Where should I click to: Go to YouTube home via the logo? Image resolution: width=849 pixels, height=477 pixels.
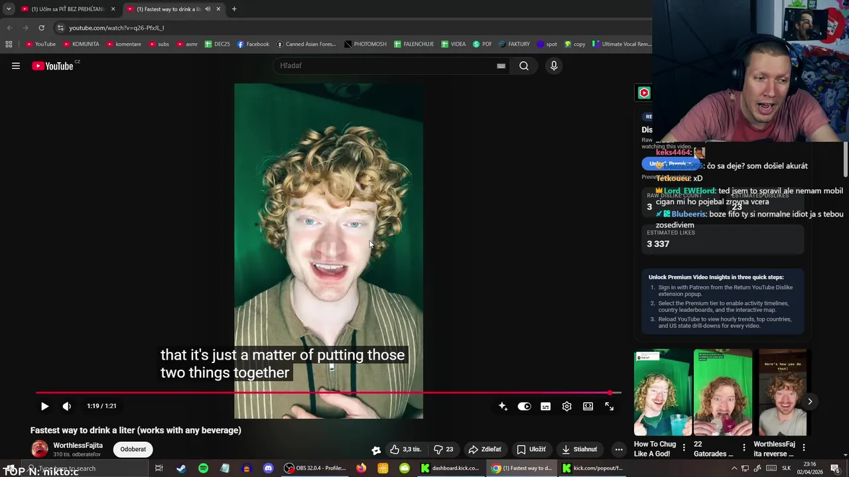coord(53,66)
